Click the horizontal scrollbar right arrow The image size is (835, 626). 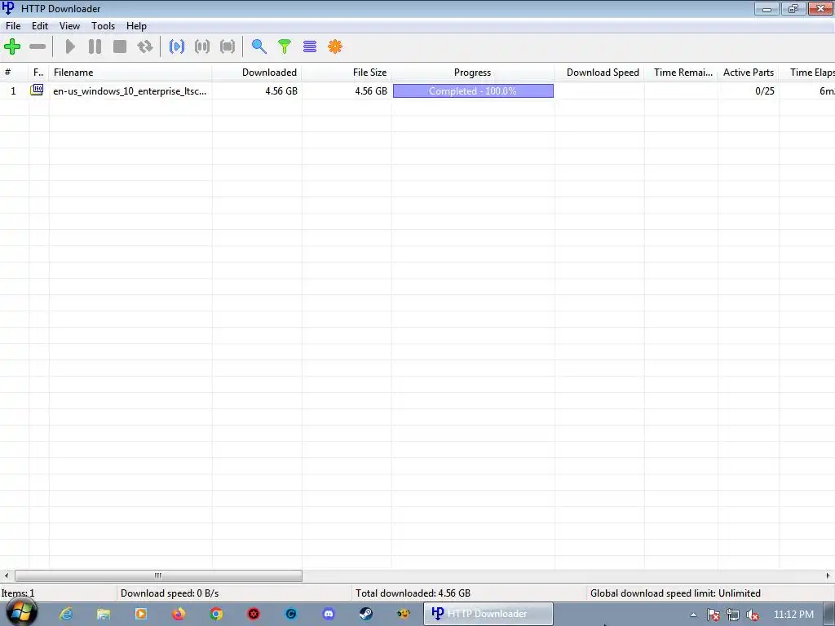(828, 575)
